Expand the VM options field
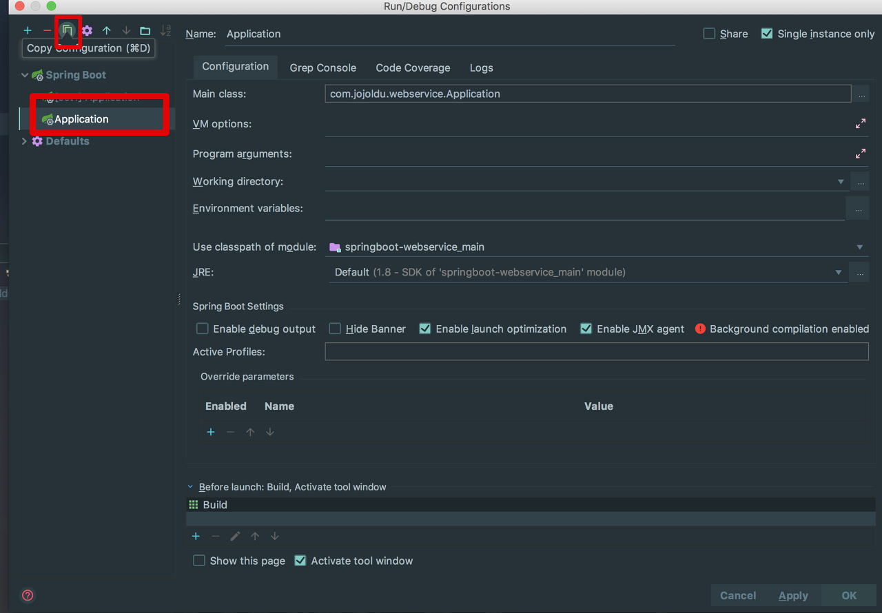Screen dimensions: 882x613 click(861, 124)
